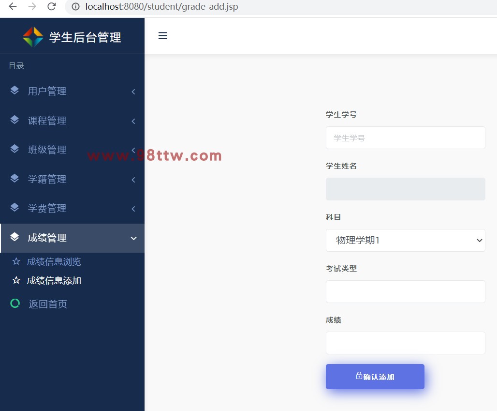The height and width of the screenshot is (411, 497).
Task: Focus the 成绩 input field
Action: 406,343
